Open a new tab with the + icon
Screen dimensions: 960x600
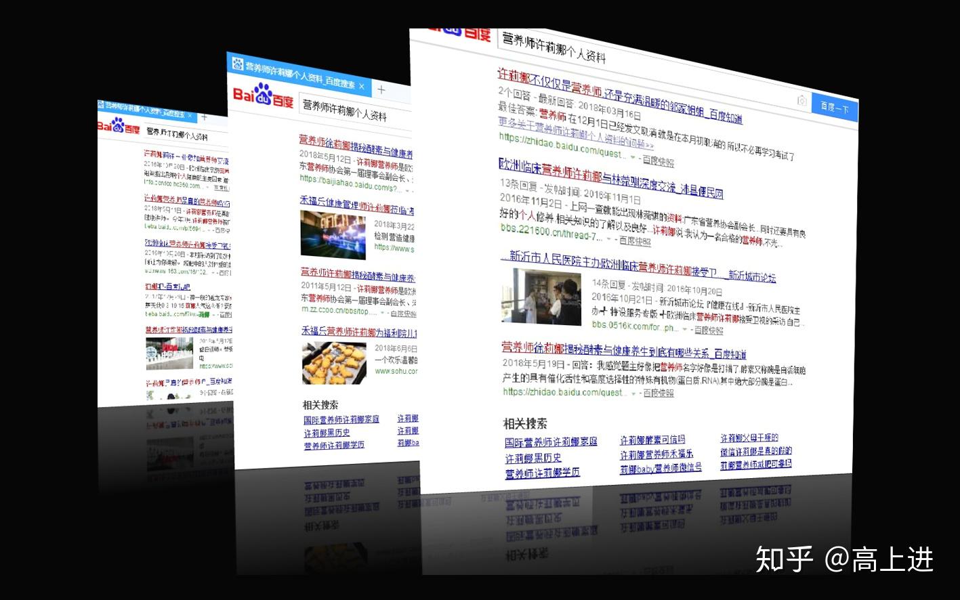tap(381, 89)
